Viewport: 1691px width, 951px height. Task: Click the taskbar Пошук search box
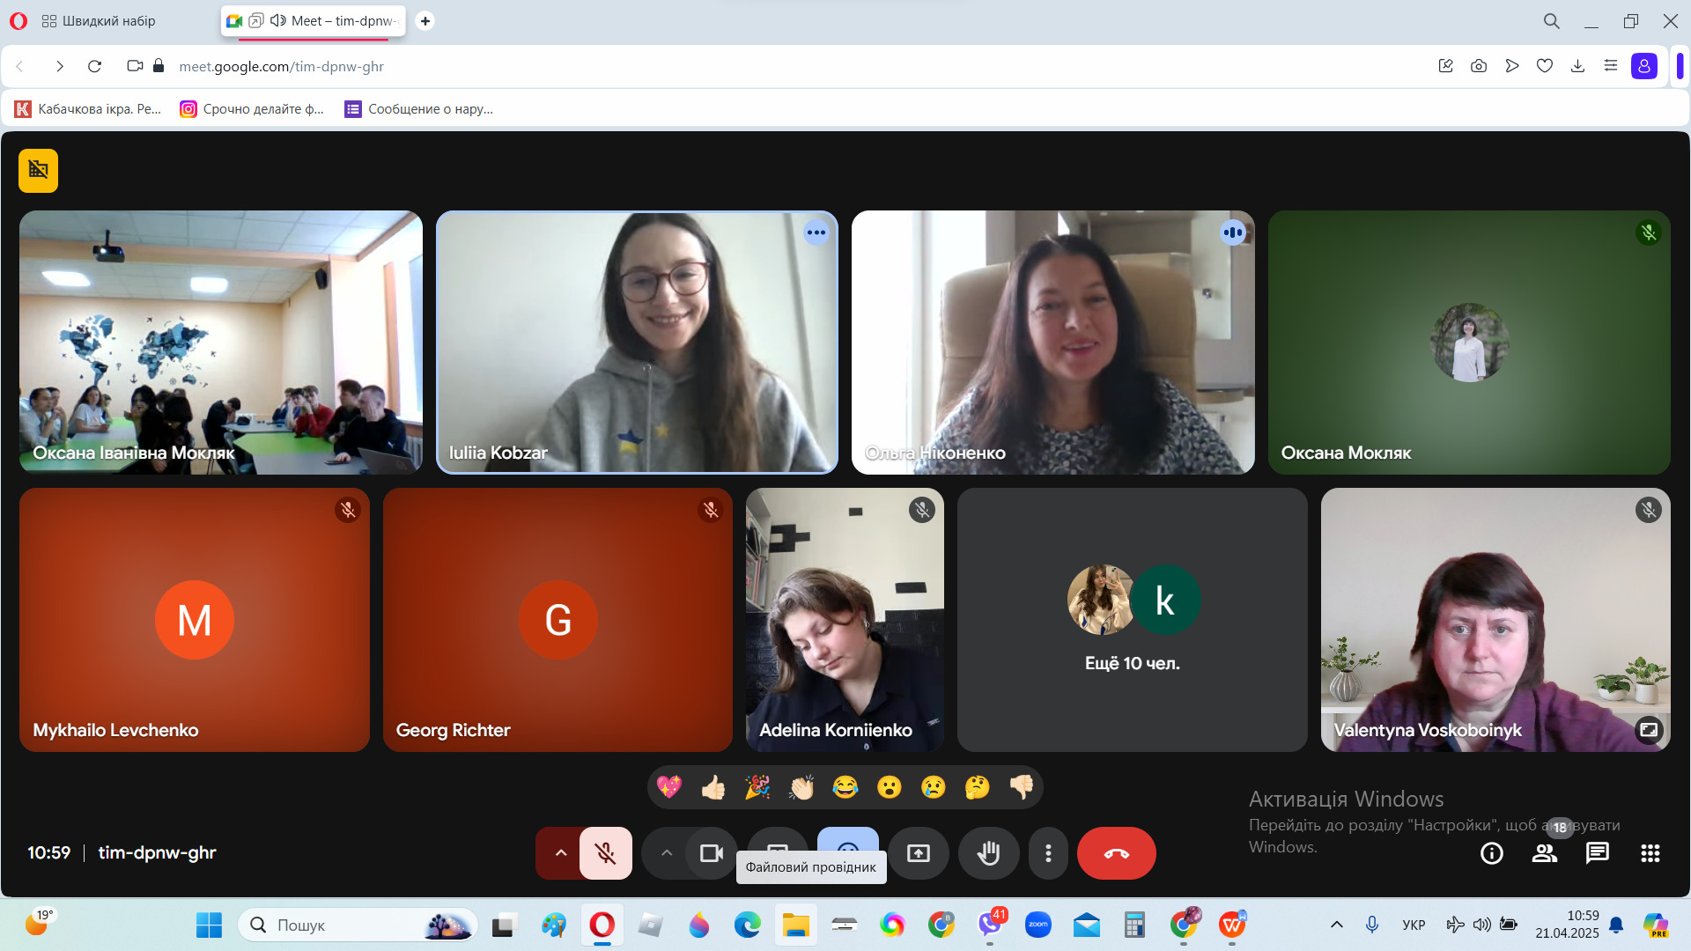pos(359,925)
